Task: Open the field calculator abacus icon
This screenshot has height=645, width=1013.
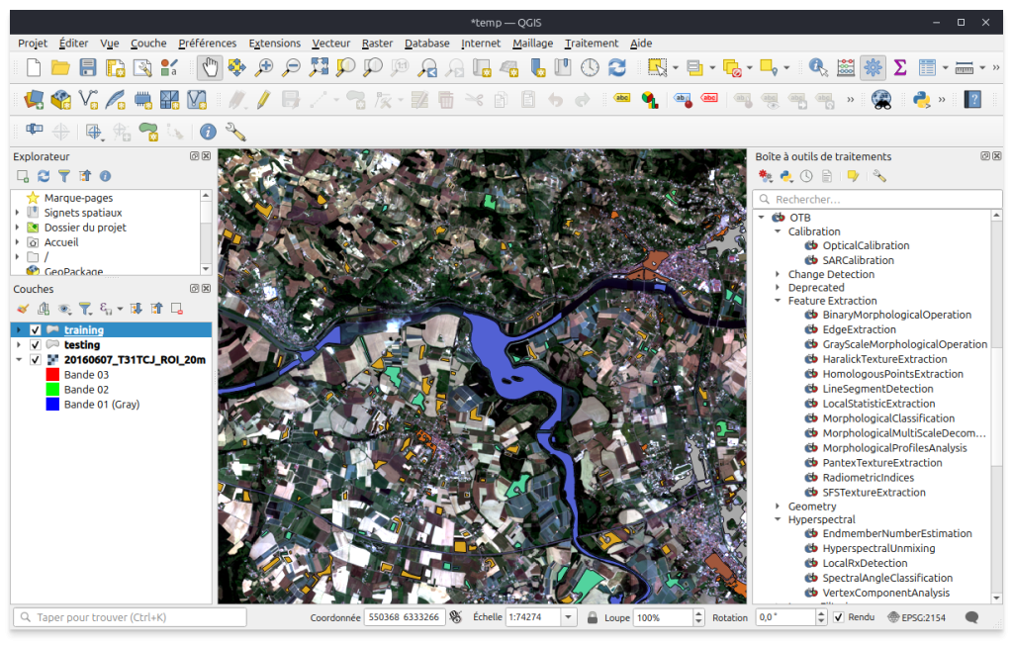Action: [846, 67]
